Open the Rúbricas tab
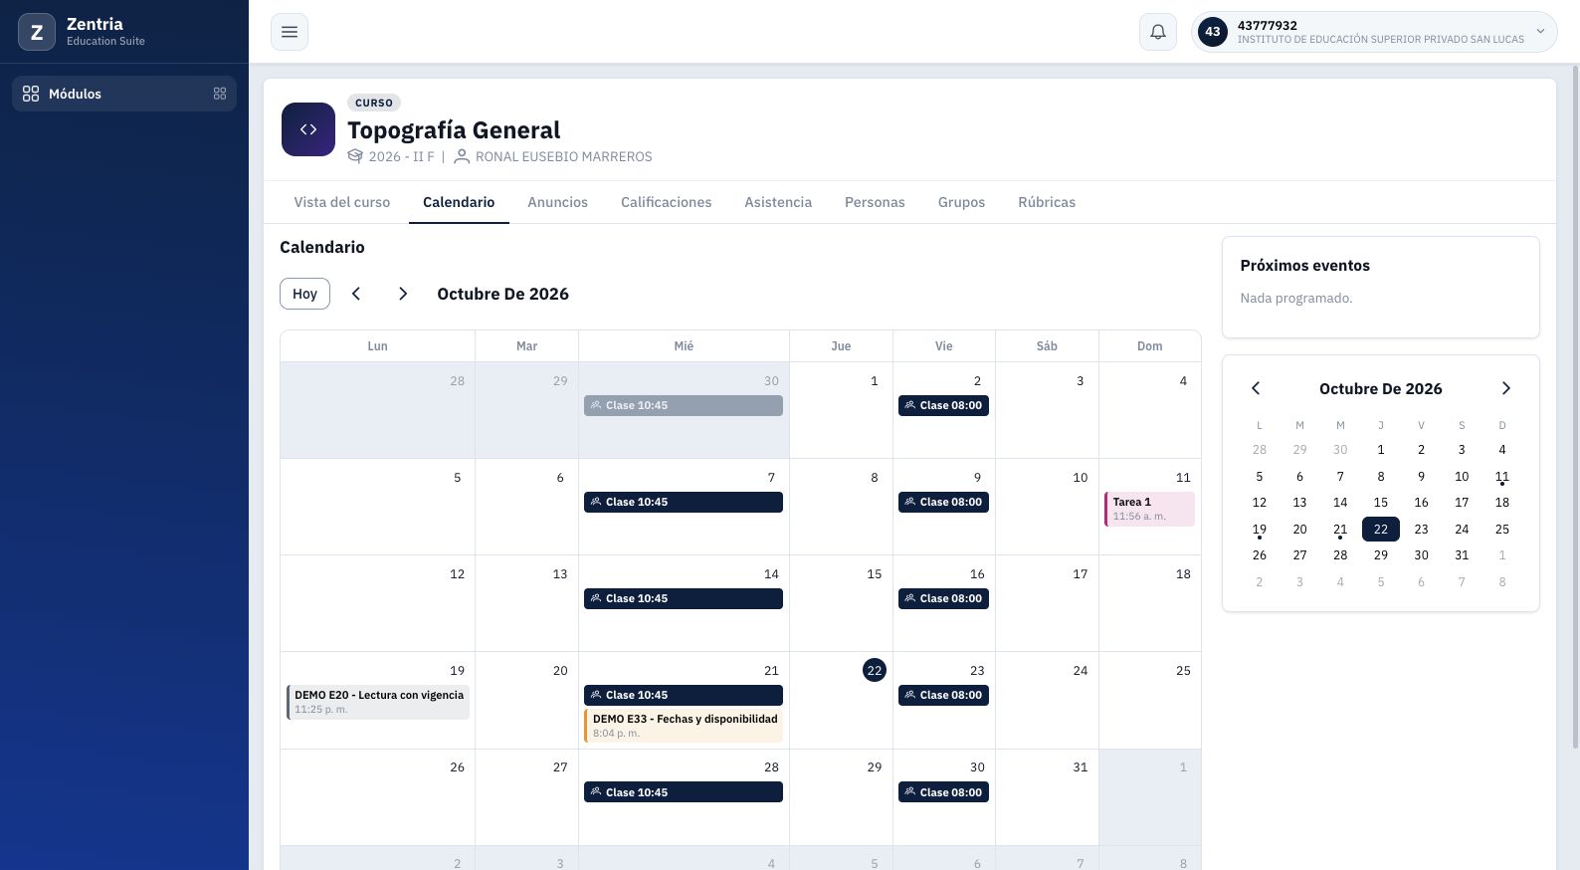The width and height of the screenshot is (1580, 870). pos(1047,202)
